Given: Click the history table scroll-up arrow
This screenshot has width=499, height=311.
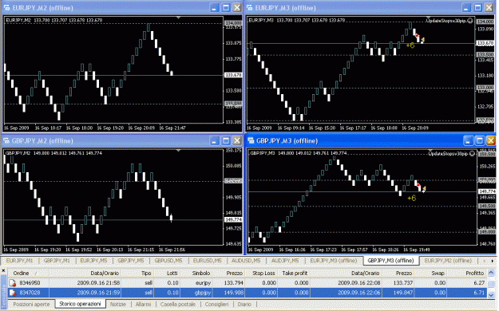Looking at the screenshot, I should [491, 273].
